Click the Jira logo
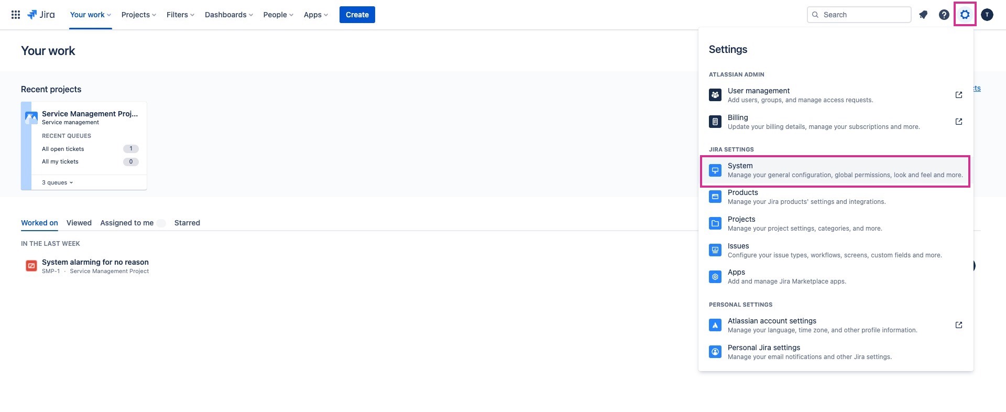Image resolution: width=1006 pixels, height=412 pixels. point(41,15)
